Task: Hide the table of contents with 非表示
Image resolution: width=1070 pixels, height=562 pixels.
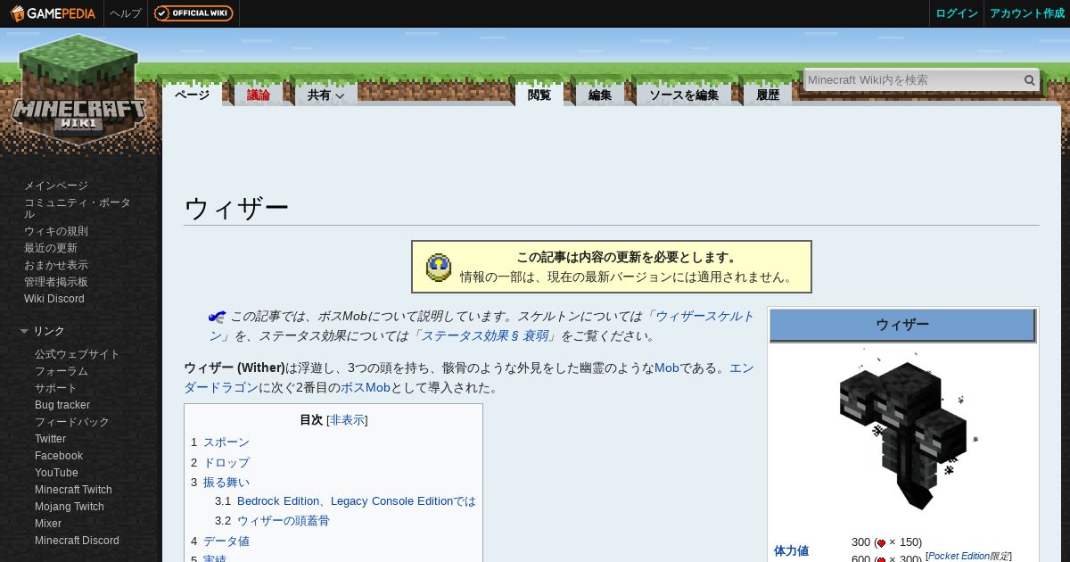Action: click(x=347, y=420)
